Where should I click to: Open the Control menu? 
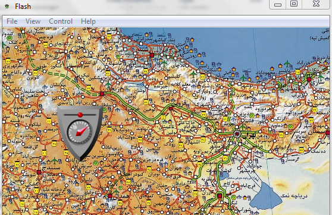(61, 21)
